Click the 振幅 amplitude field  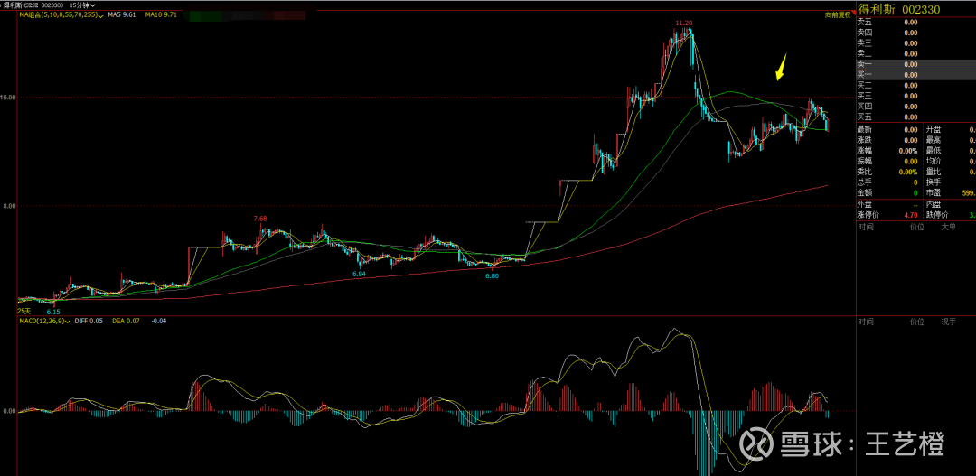888,161
